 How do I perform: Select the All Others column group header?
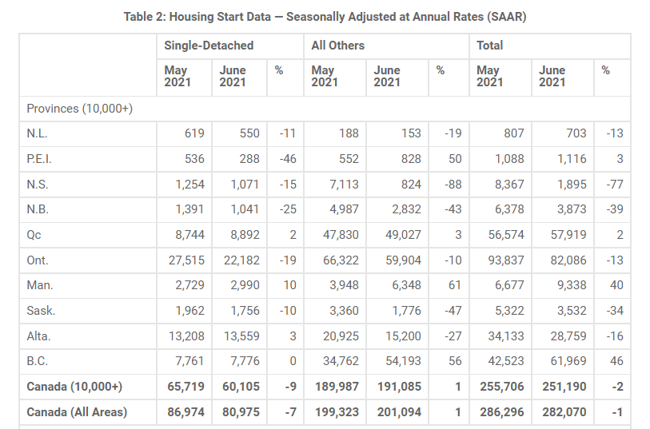click(x=337, y=46)
